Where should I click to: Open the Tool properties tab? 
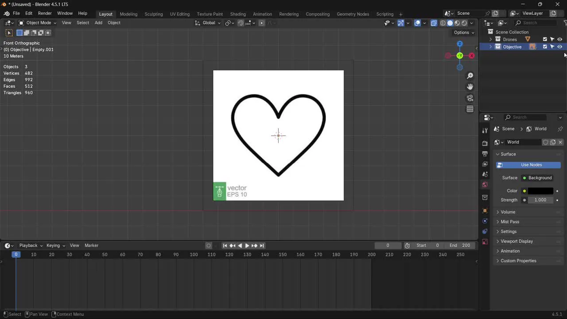coord(485,130)
